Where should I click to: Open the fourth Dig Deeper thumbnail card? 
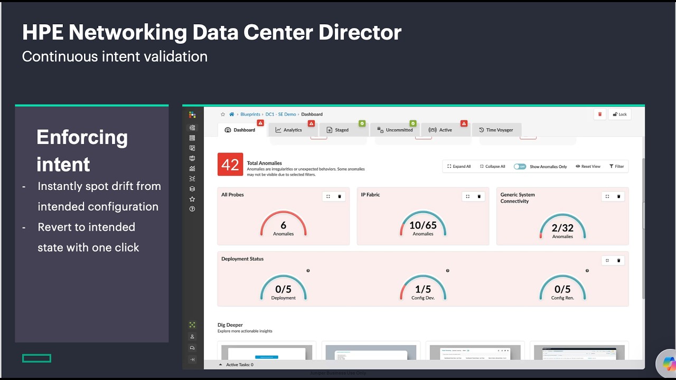[579, 351]
